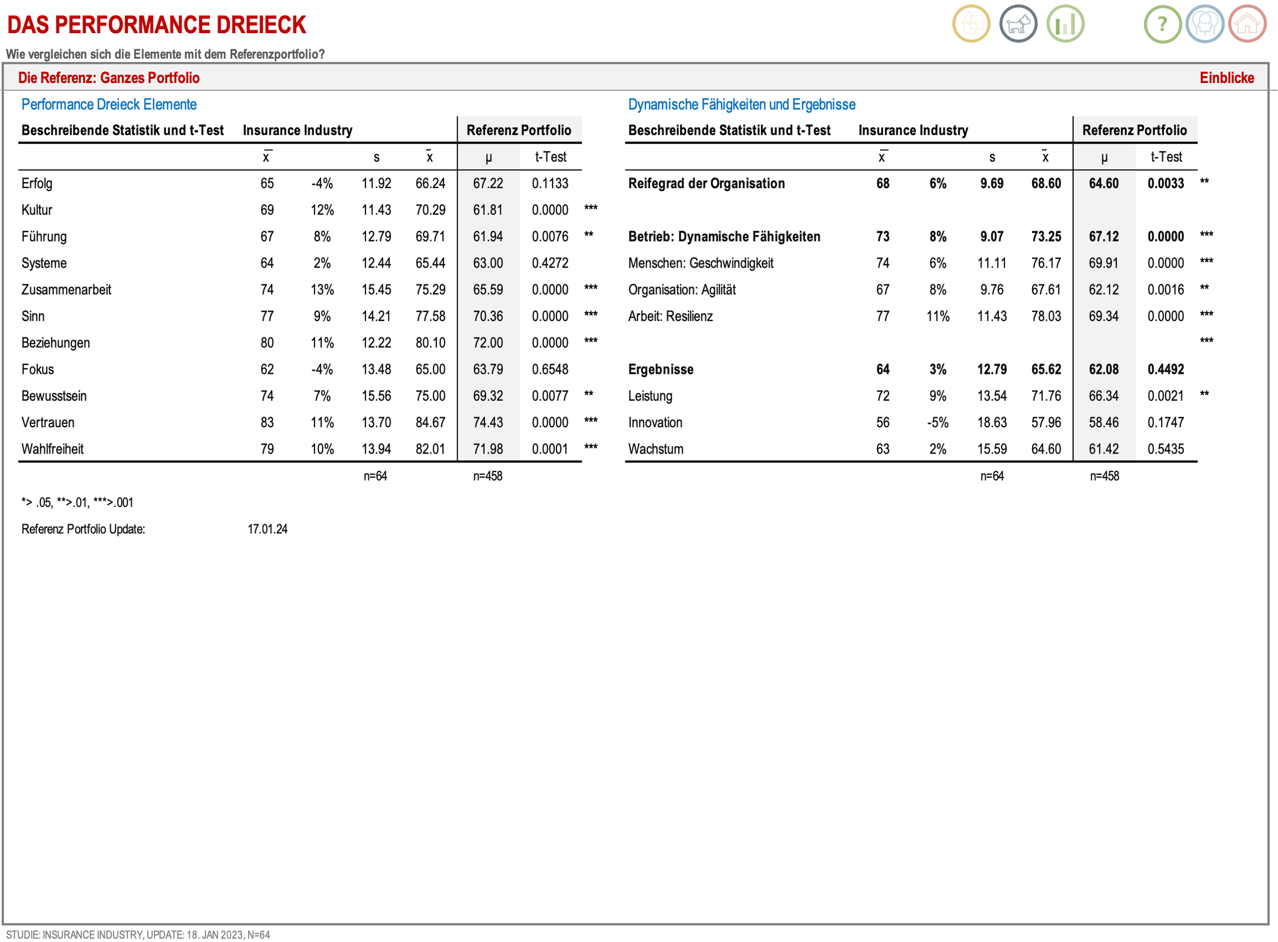1278x942 pixels.
Task: Click the 'Die Referenz: Ganzes Portfolio' heading
Action: tap(109, 78)
